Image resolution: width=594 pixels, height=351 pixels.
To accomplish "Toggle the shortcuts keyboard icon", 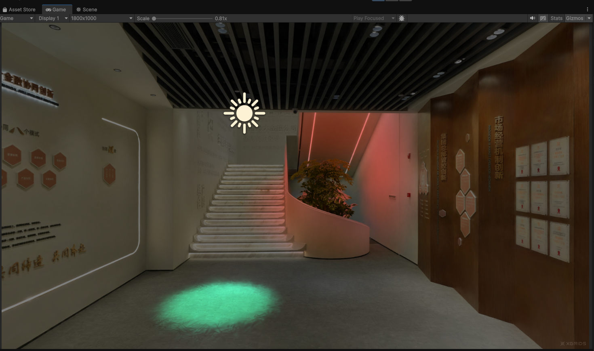I will 543,18.
